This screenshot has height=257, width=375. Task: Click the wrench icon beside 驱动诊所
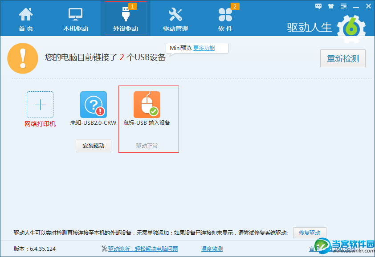(104, 249)
